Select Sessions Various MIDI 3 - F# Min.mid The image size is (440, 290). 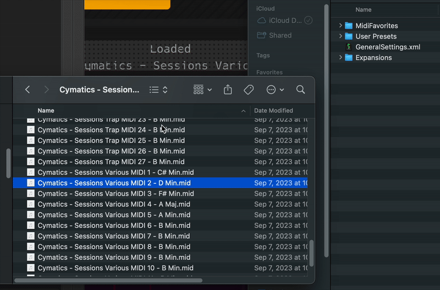tap(160, 194)
